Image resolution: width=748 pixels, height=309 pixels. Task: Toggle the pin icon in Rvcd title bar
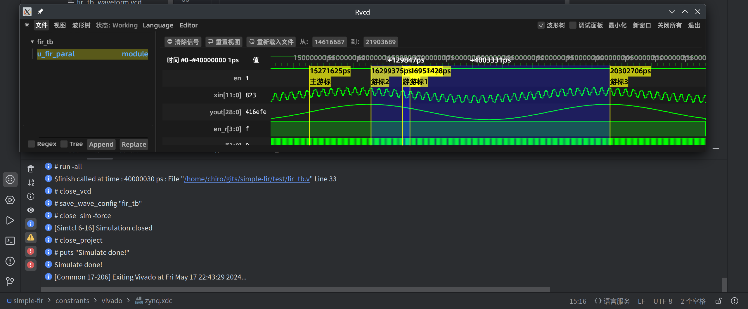[40, 12]
